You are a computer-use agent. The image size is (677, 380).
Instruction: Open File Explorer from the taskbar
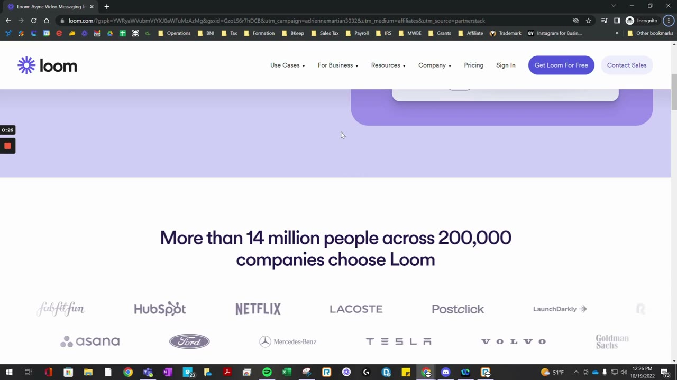click(88, 373)
